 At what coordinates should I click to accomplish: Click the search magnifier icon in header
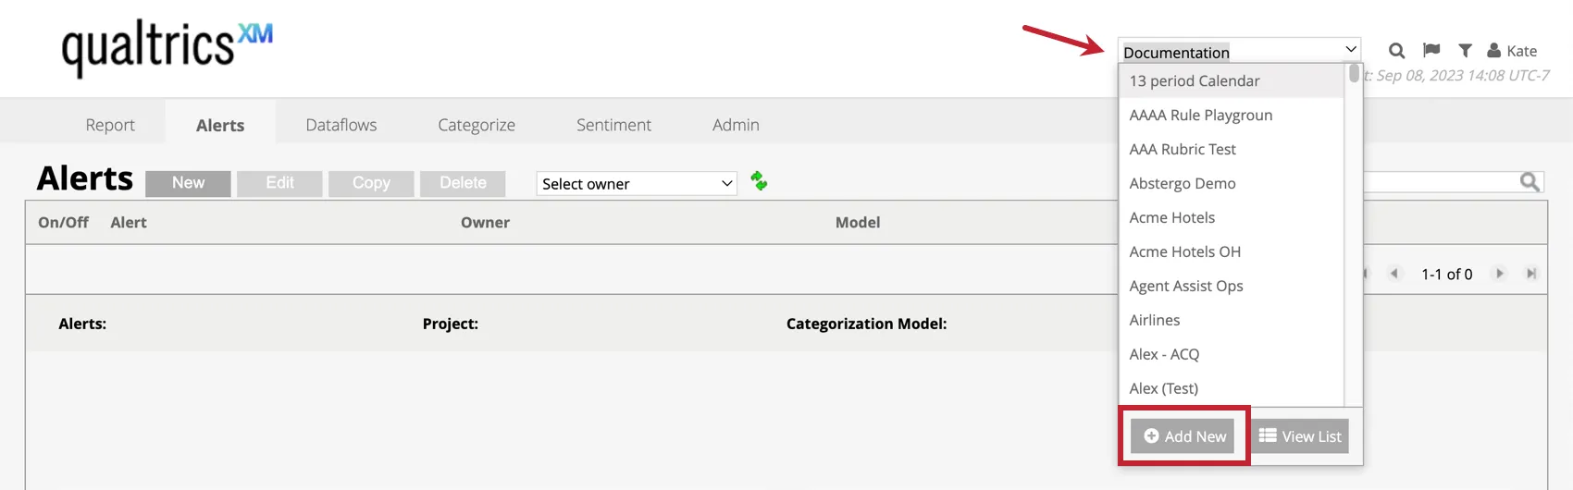pos(1397,51)
